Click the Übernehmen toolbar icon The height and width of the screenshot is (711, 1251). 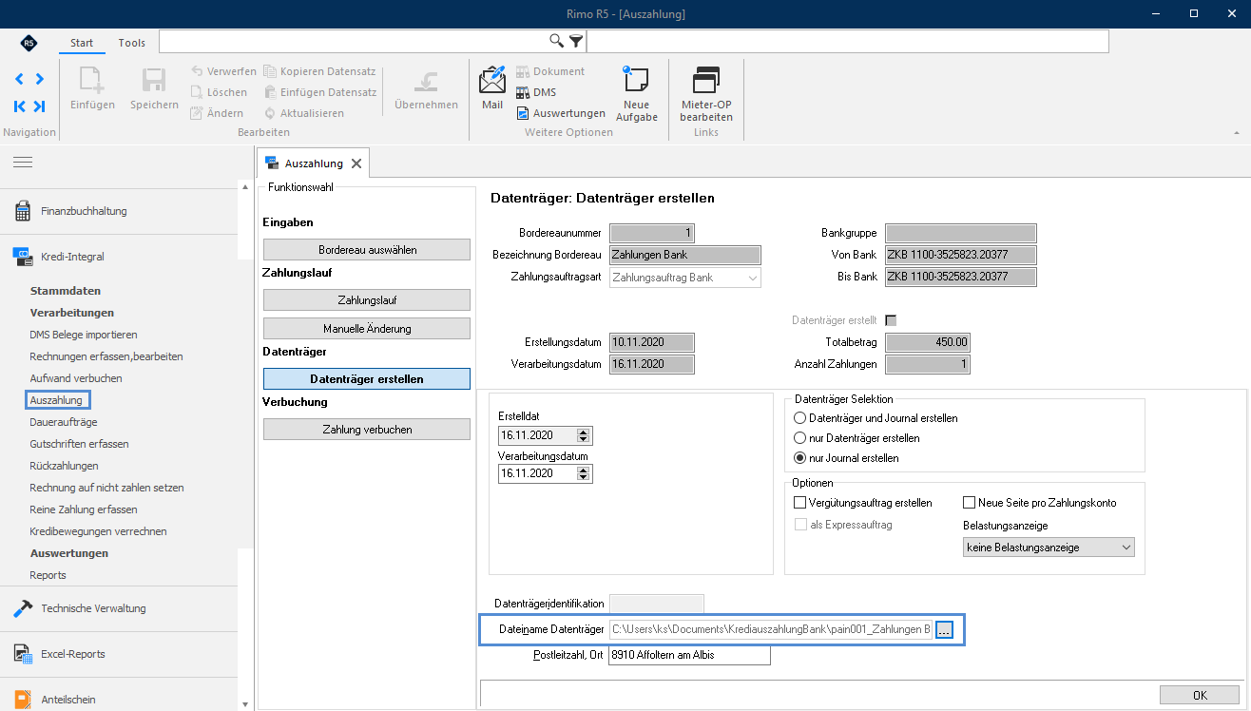[426, 81]
